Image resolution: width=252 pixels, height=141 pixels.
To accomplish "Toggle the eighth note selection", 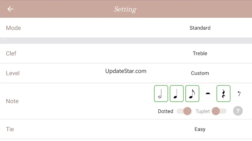I will click(192, 94).
